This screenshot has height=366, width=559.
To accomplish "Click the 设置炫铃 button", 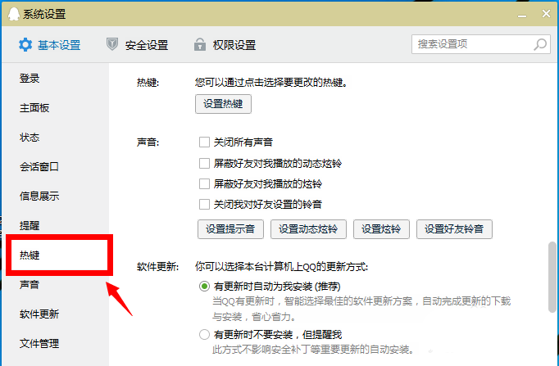I will point(381,229).
